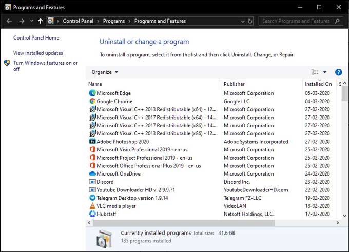Screen dimensions: 349x252
Task: Select VLC media player entry
Action: [x=116, y=206]
